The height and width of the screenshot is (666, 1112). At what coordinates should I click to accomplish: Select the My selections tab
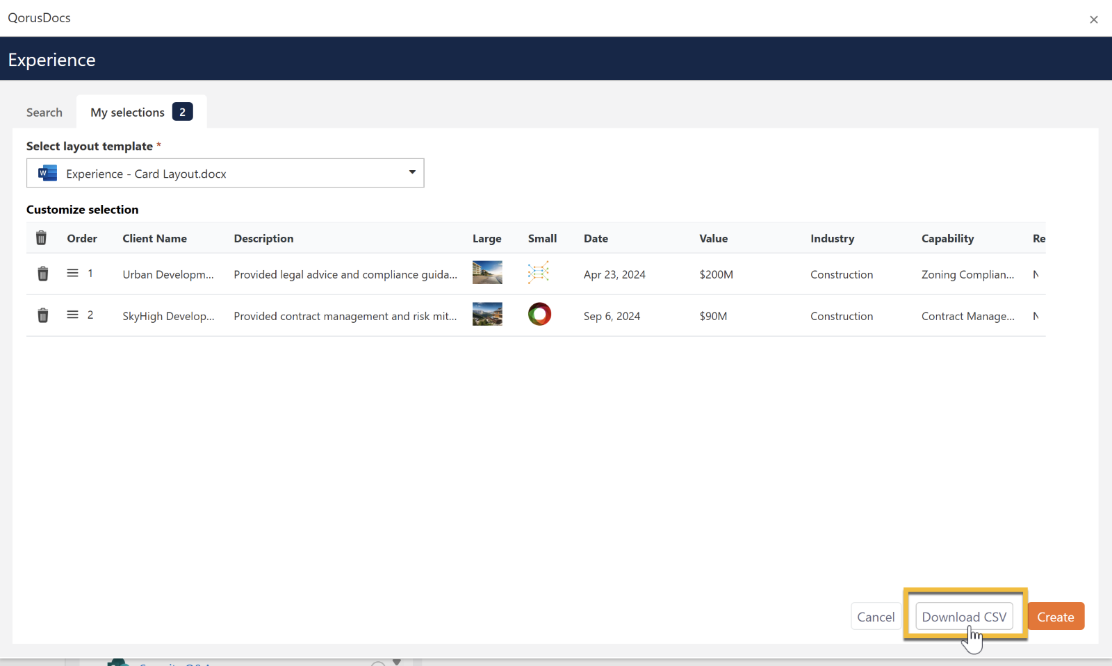click(x=142, y=112)
